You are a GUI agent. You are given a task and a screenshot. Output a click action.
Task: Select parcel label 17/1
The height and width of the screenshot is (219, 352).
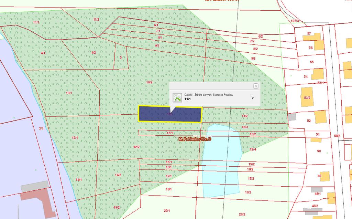(168, 176)
